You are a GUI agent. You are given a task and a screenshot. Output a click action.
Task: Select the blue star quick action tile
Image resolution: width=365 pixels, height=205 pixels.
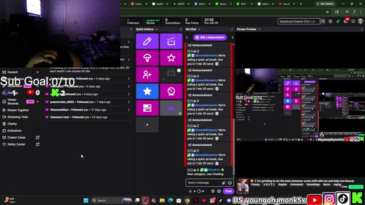pos(147,91)
